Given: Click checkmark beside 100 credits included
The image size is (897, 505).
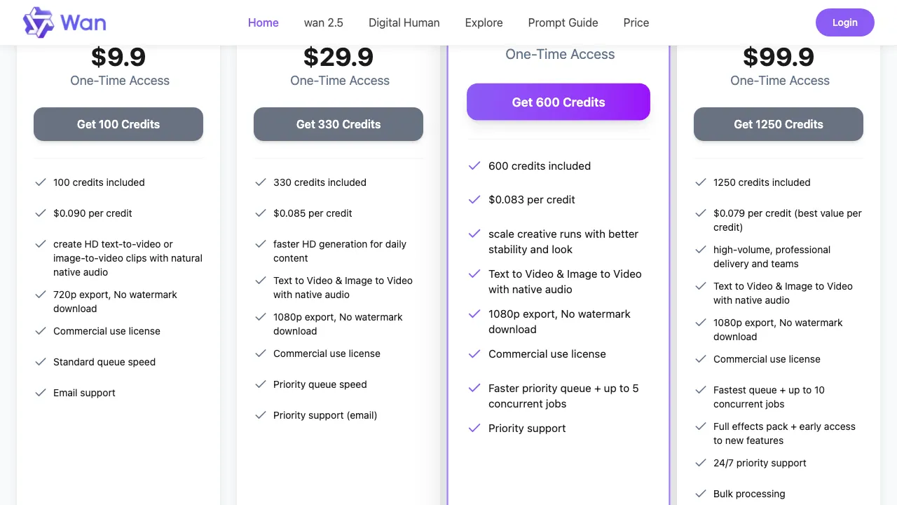Looking at the screenshot, I should click(41, 182).
